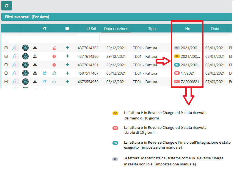
Task: Sort by No column header
Action: click(188, 29)
